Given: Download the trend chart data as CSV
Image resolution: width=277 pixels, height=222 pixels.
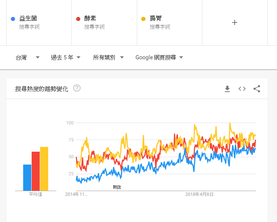Looking at the screenshot, I should click(227, 89).
